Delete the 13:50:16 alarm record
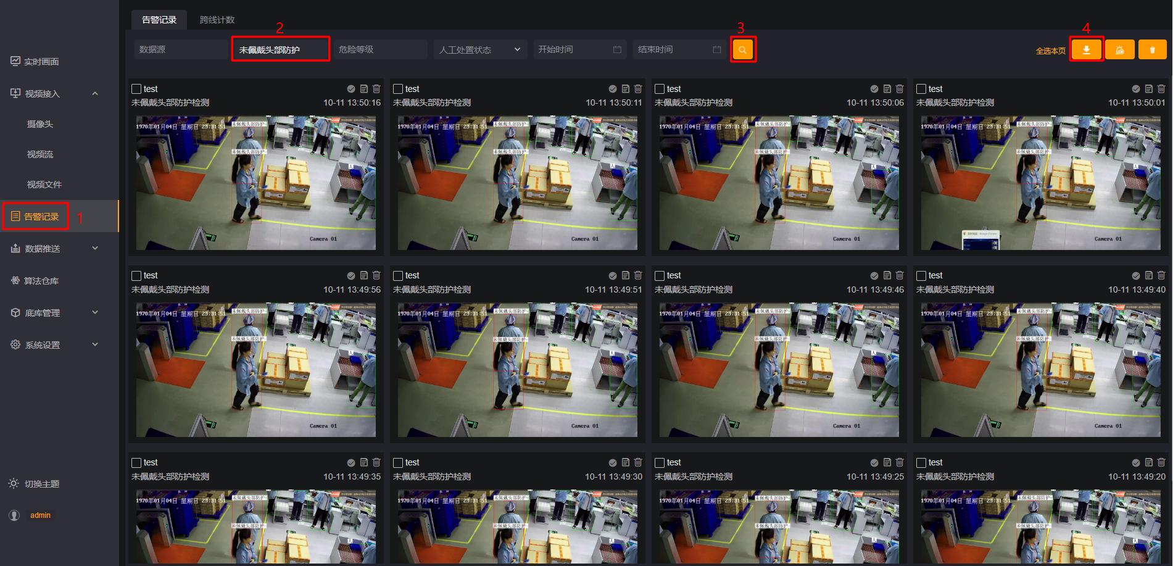The height and width of the screenshot is (566, 1173). (376, 89)
